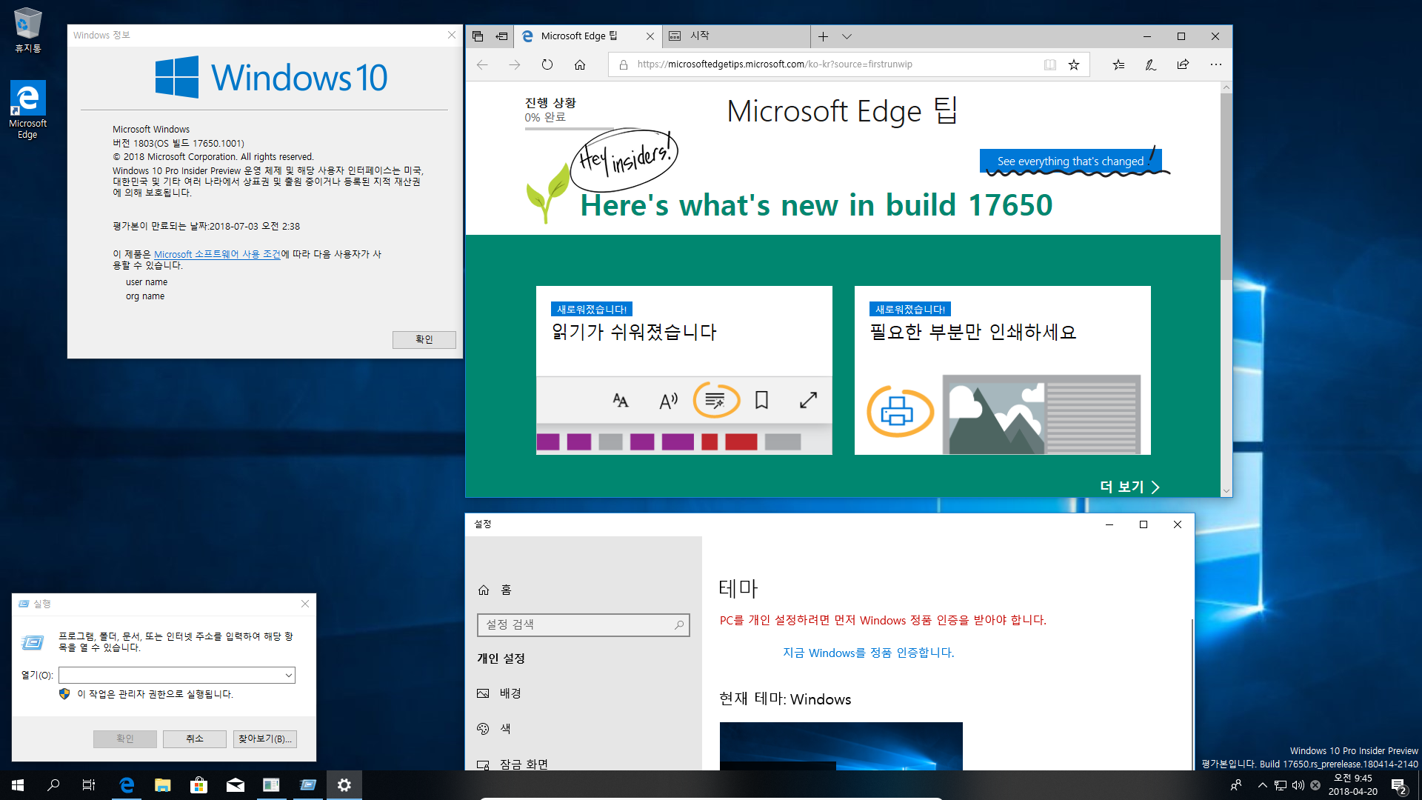1422x800 pixels.
Task: Open Windows Start menu
Action: pos(18,785)
